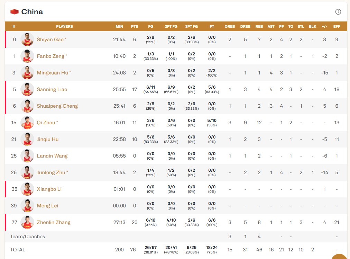Click the TO column header
Screen dimensions: 350x259
click(291, 26)
